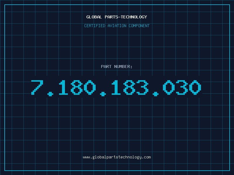Open the www.globalpartstechnology.com link
Viewport: 234px width, 175px height.
tap(117, 157)
